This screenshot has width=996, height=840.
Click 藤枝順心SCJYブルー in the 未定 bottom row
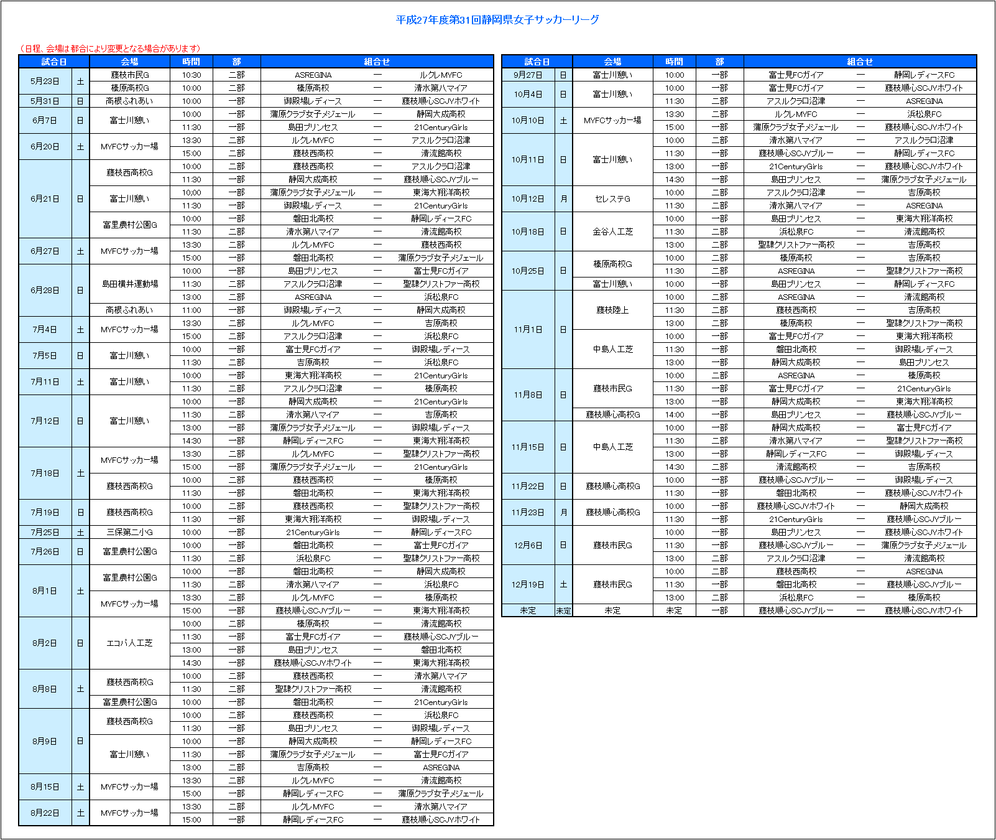[x=796, y=611]
